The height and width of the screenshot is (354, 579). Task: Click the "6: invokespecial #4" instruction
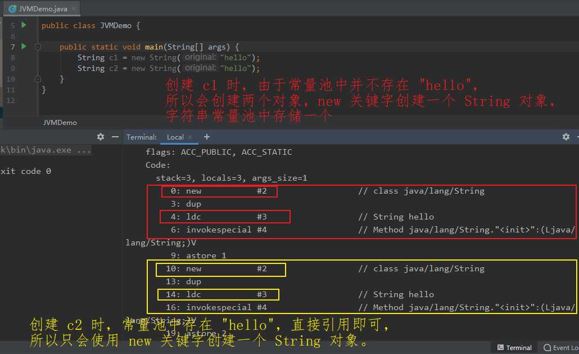(219, 230)
